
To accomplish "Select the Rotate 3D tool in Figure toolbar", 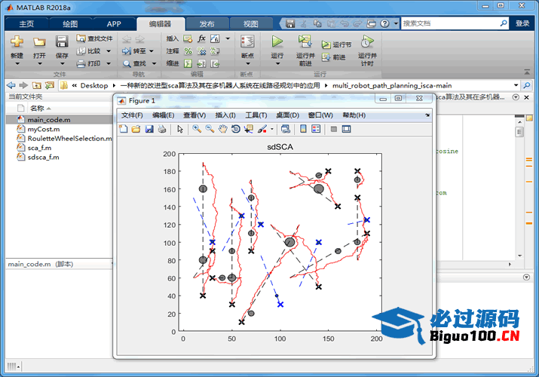I will tap(236, 129).
